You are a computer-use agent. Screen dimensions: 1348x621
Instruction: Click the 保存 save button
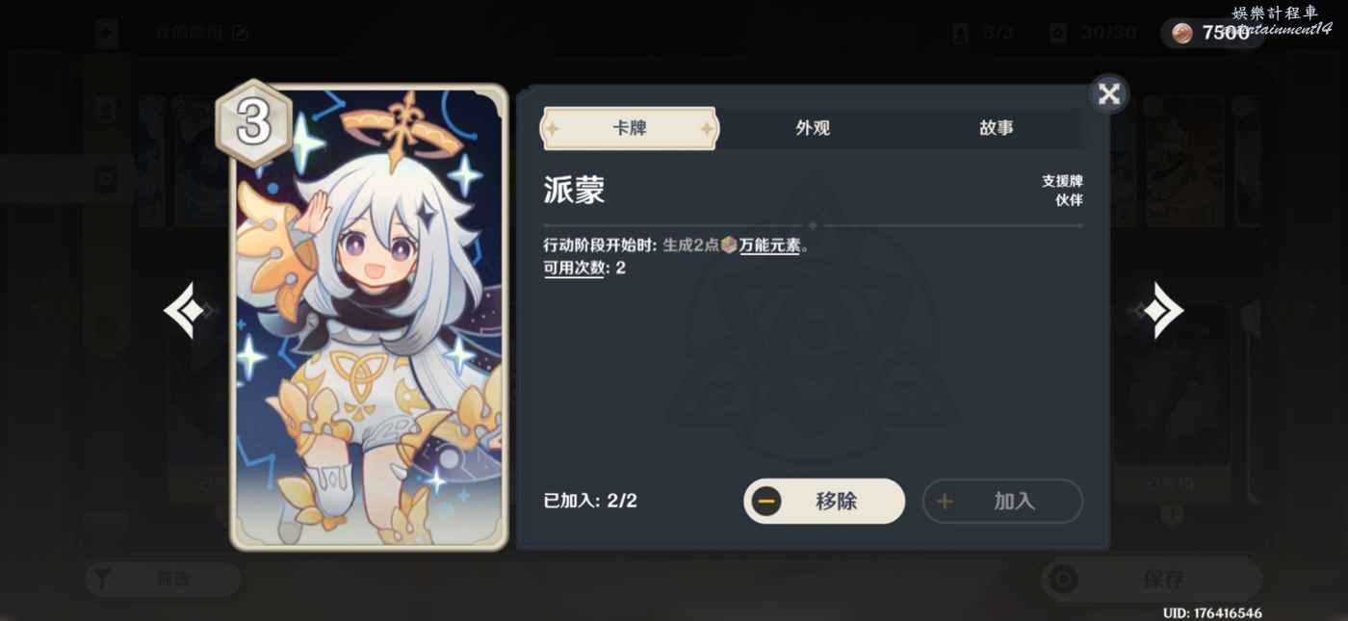click(x=1152, y=579)
